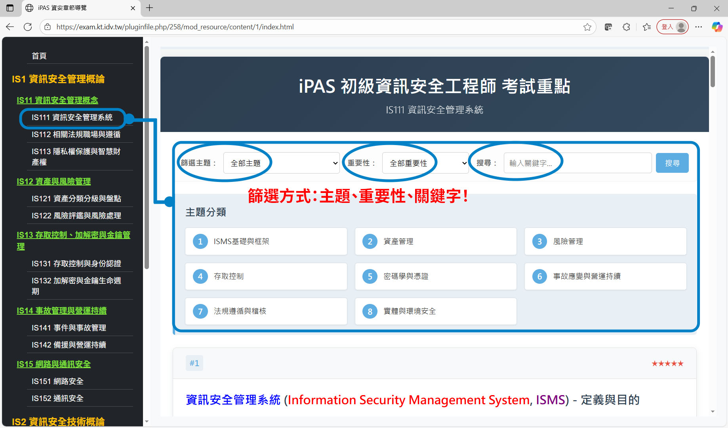Select topic 1 ISMS基礎與框架
Image resolution: width=728 pixels, height=428 pixels.
[x=266, y=241]
